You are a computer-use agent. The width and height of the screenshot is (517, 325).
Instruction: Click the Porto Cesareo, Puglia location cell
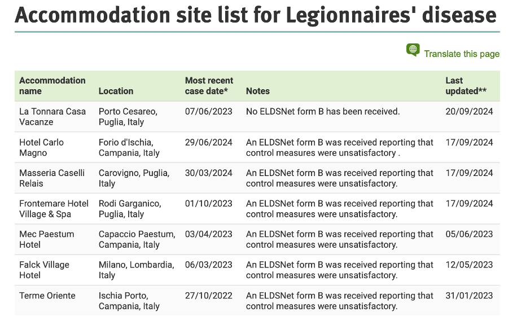click(x=128, y=117)
